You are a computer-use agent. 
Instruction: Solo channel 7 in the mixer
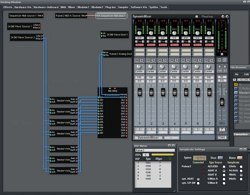(211, 60)
